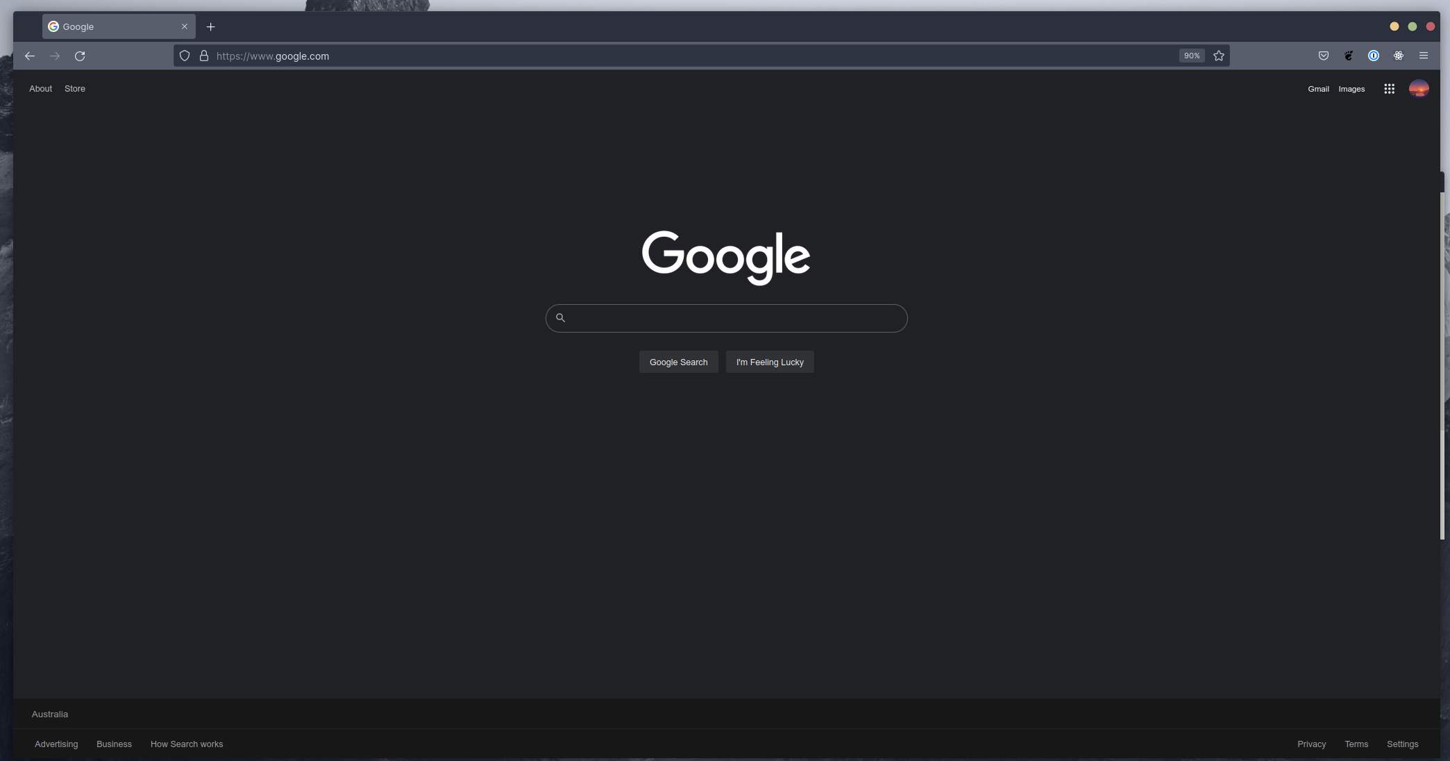The image size is (1450, 761).
Task: Click inside the Google search box
Action: (x=726, y=318)
